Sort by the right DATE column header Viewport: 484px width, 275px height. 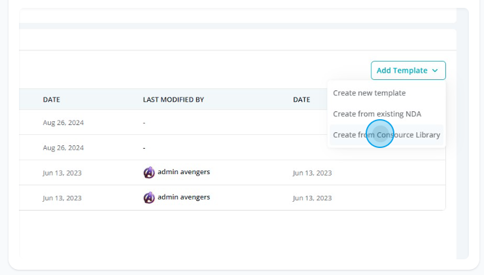point(302,100)
